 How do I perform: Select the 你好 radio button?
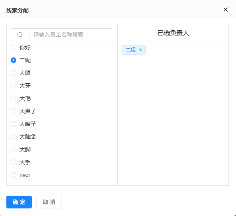click(x=14, y=47)
